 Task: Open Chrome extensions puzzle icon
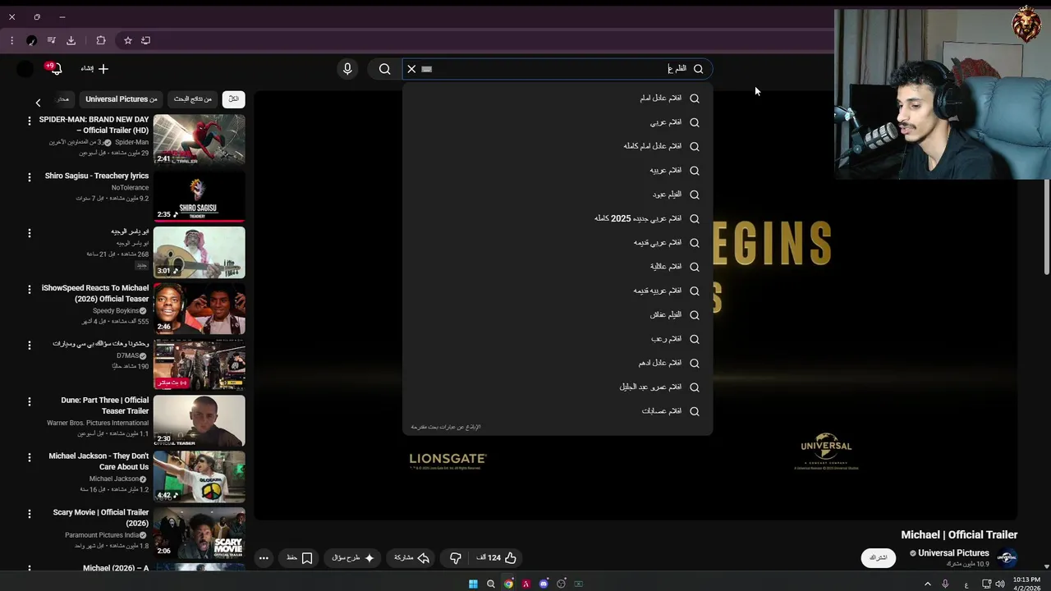(x=101, y=40)
